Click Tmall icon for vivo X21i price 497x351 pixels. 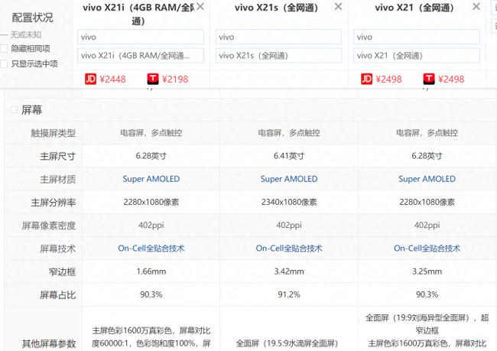click(153, 79)
